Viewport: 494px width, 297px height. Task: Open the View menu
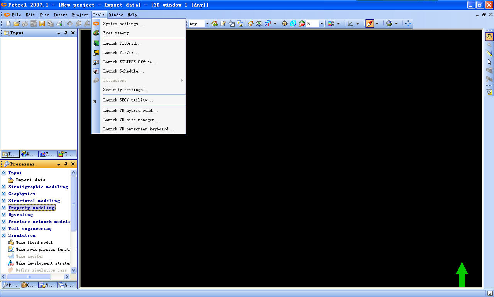44,15
